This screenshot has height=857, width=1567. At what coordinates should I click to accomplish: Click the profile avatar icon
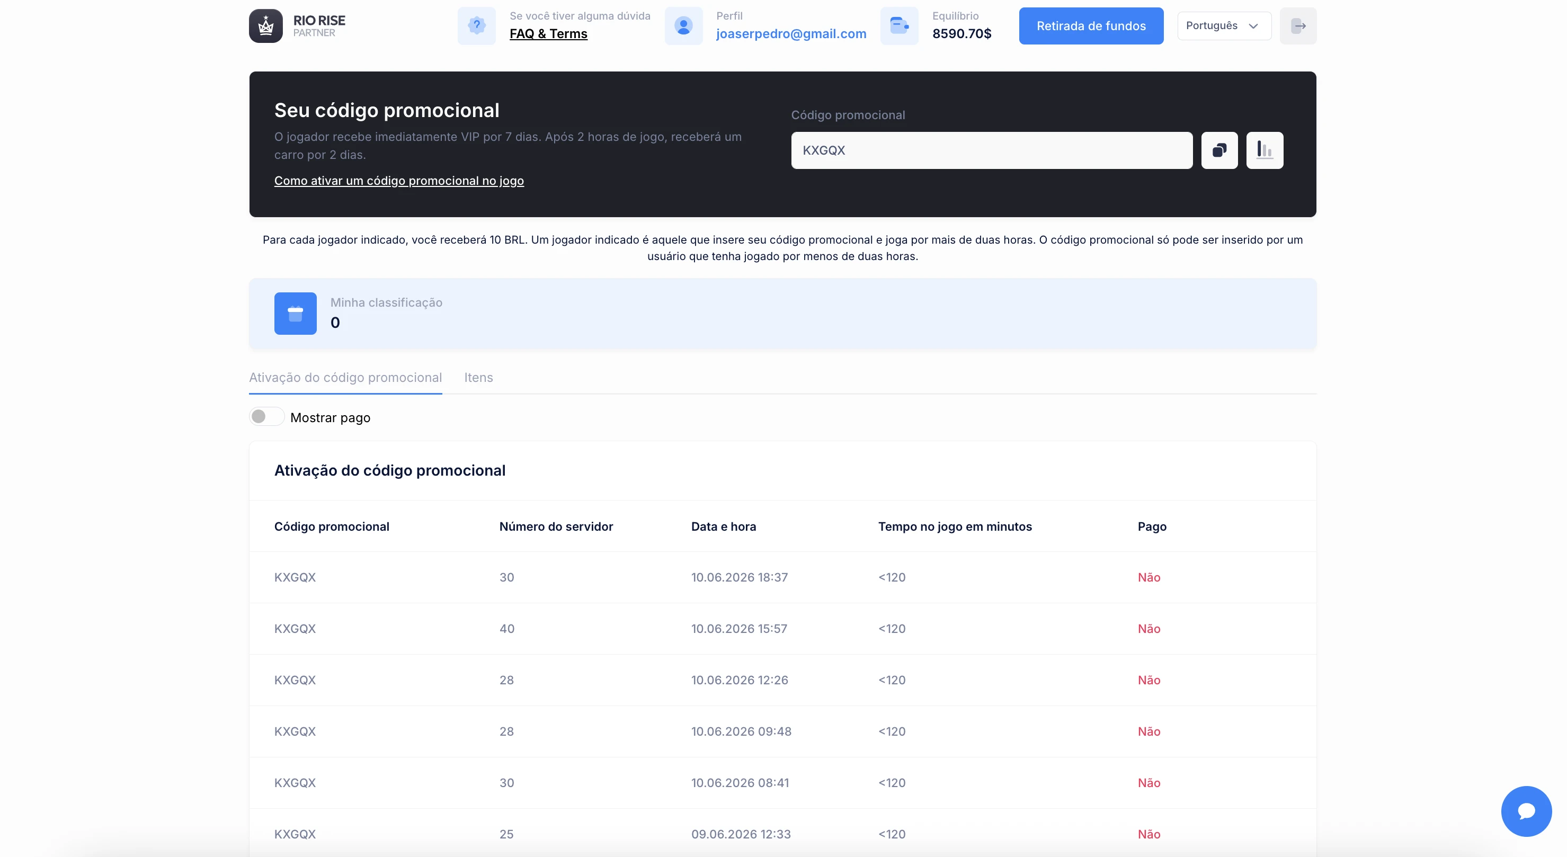pos(684,25)
